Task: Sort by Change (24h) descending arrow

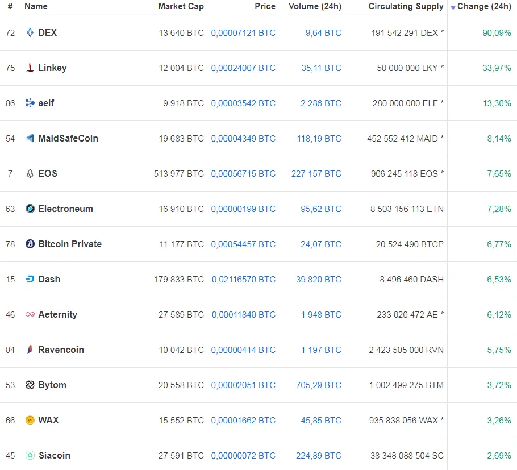Action: (453, 7)
